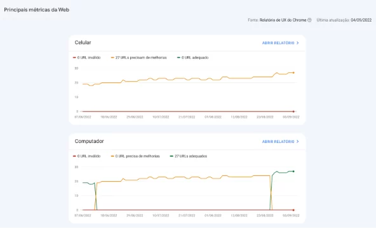The height and width of the screenshot is (231, 376).
Task: Click the green endpoint dot on Computador chart
Action: pyautogui.click(x=293, y=172)
